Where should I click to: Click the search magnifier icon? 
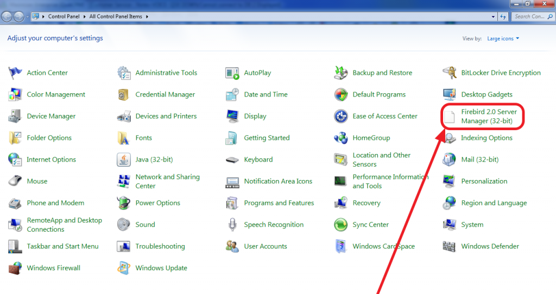point(550,17)
